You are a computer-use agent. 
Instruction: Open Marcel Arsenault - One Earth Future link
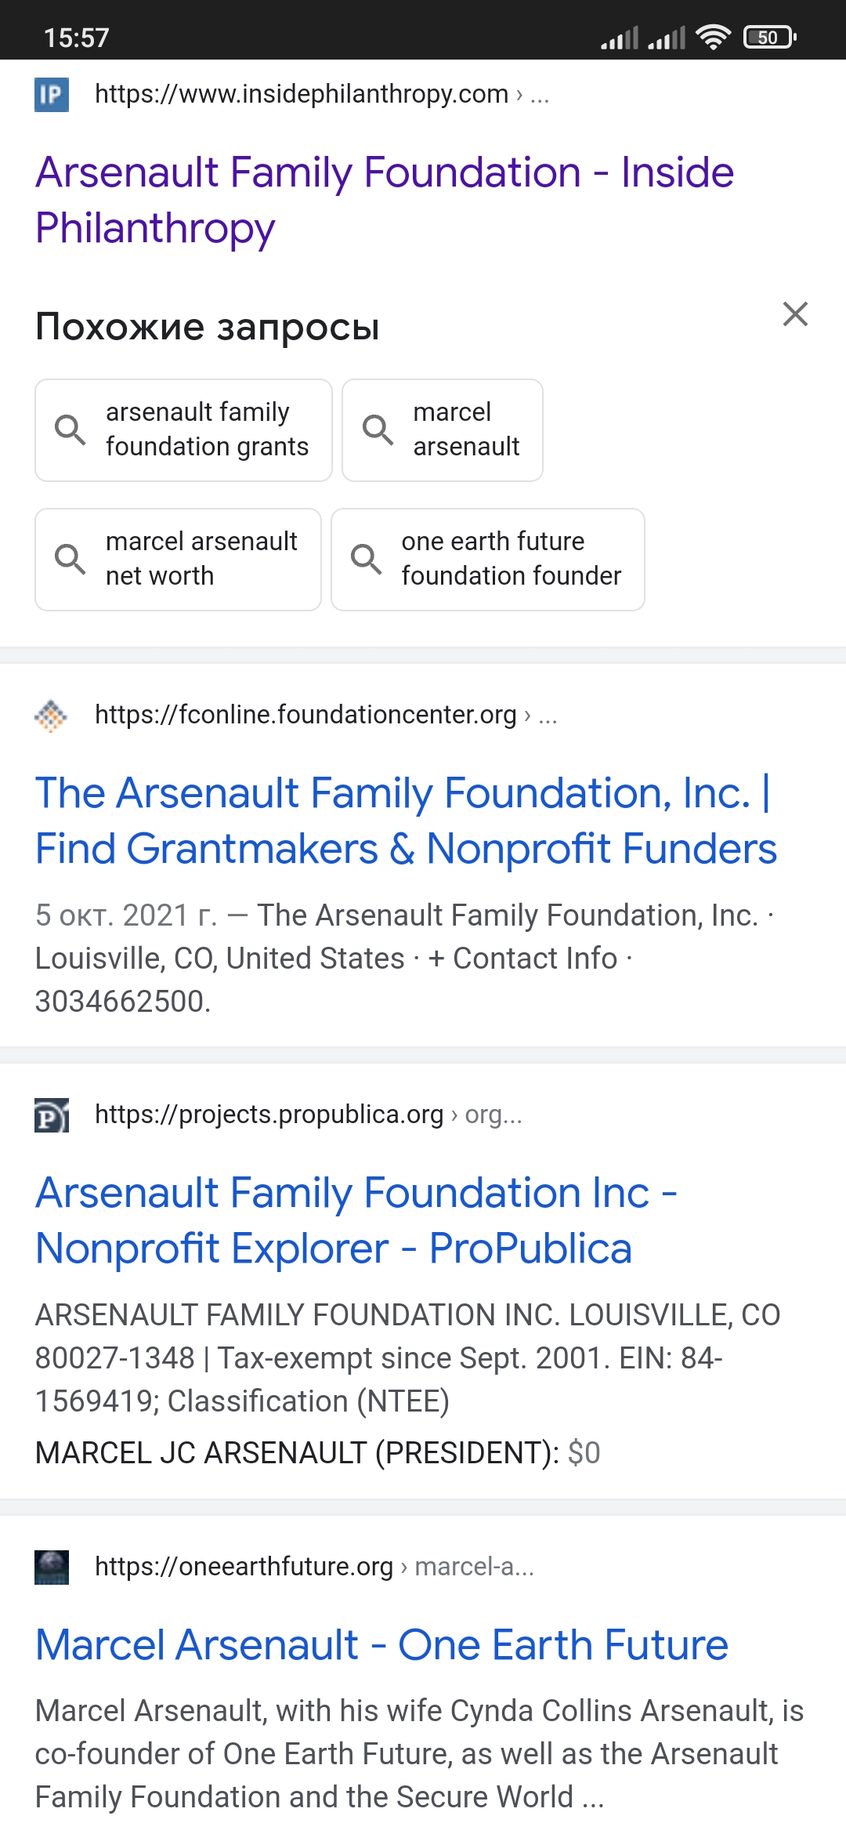[x=381, y=1644]
